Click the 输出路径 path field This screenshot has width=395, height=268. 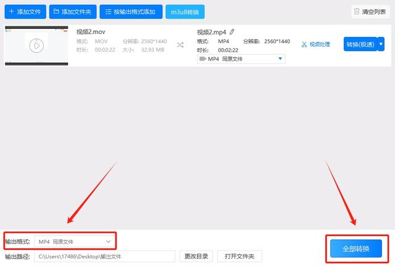click(x=104, y=256)
